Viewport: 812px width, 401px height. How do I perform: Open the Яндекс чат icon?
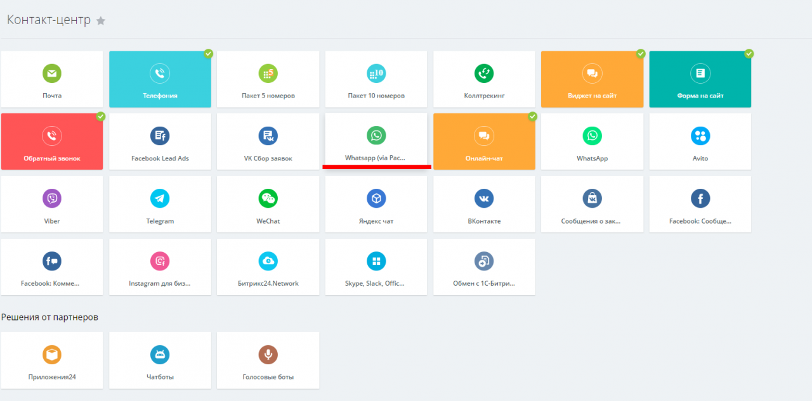376,198
